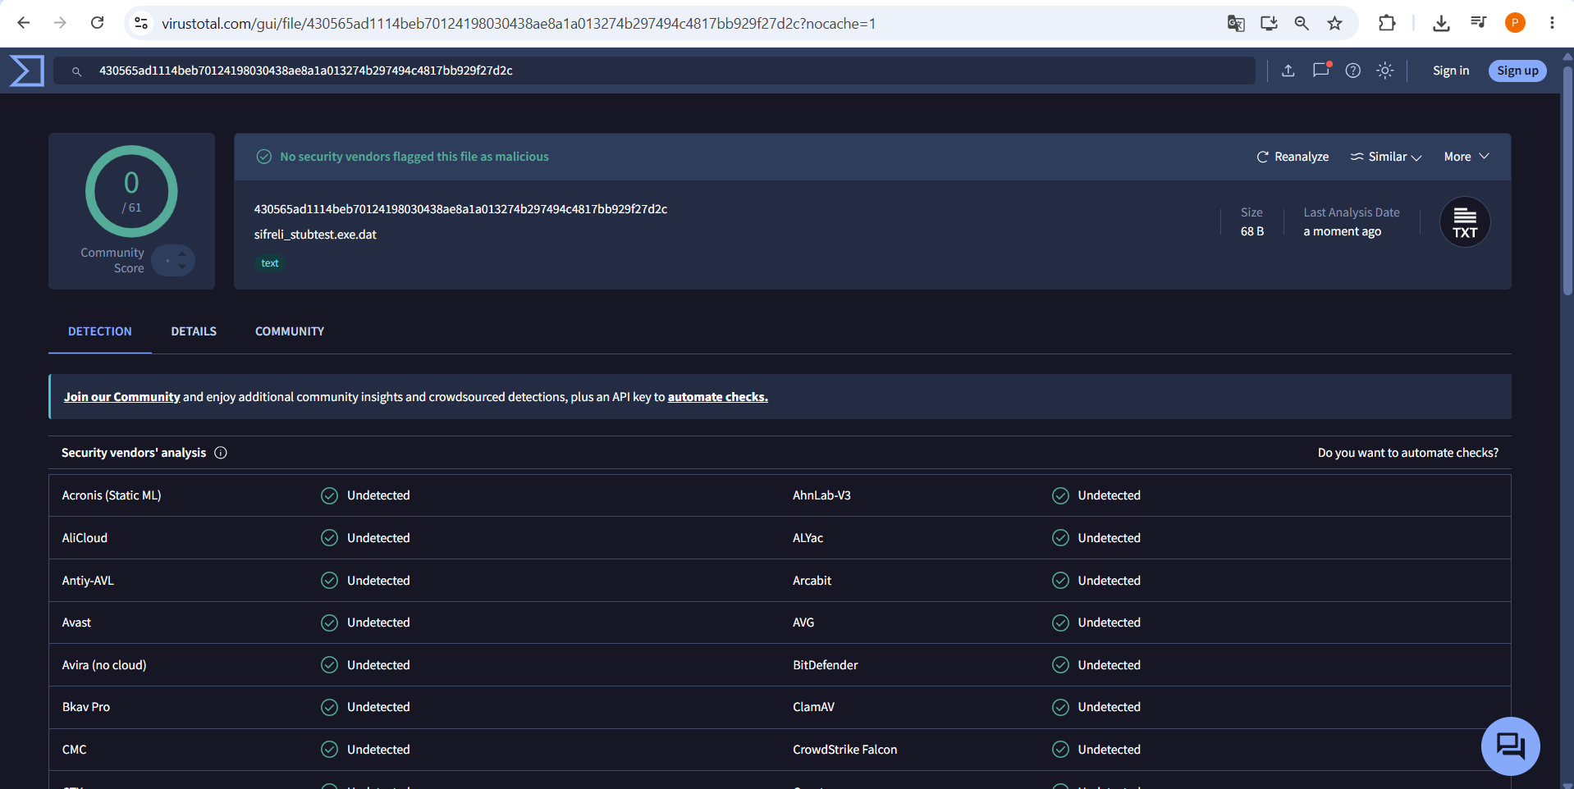Screen dimensions: 1574x789
Task: Open the browser downloads icon
Action: (x=1441, y=23)
